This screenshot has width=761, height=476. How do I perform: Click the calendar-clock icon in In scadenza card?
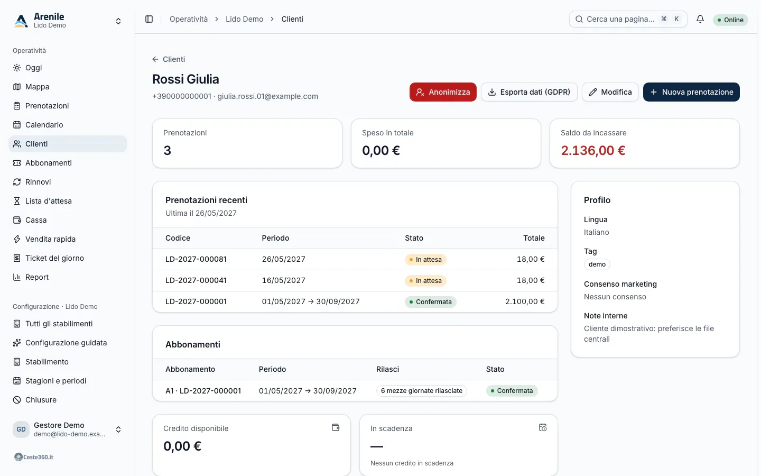pos(543,427)
